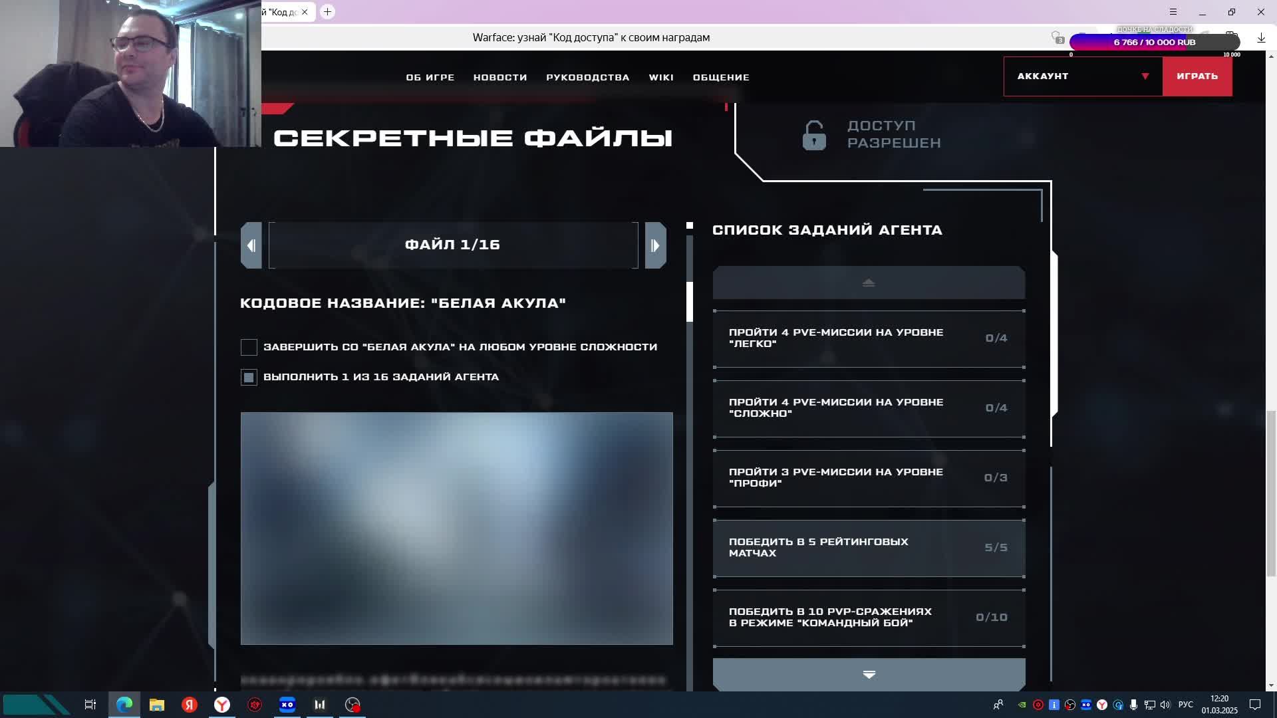
Task: Toggle the 'Выполнить 1 из 16 заданий' checkbox
Action: pos(249,378)
